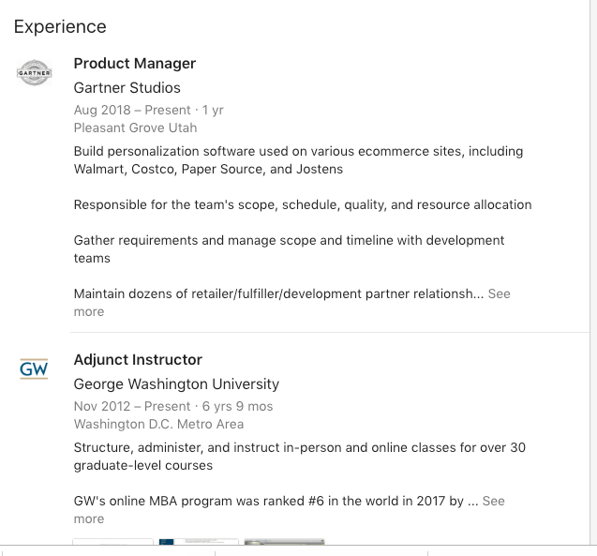Click the Gartner Studios company name

point(127,87)
